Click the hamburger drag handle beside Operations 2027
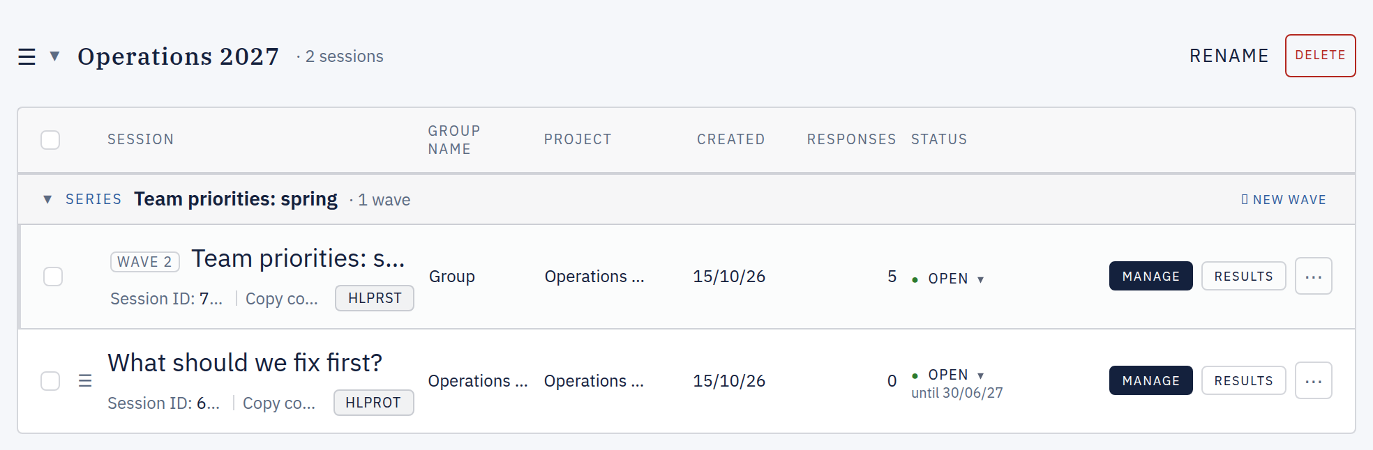1373x450 pixels. pos(27,56)
